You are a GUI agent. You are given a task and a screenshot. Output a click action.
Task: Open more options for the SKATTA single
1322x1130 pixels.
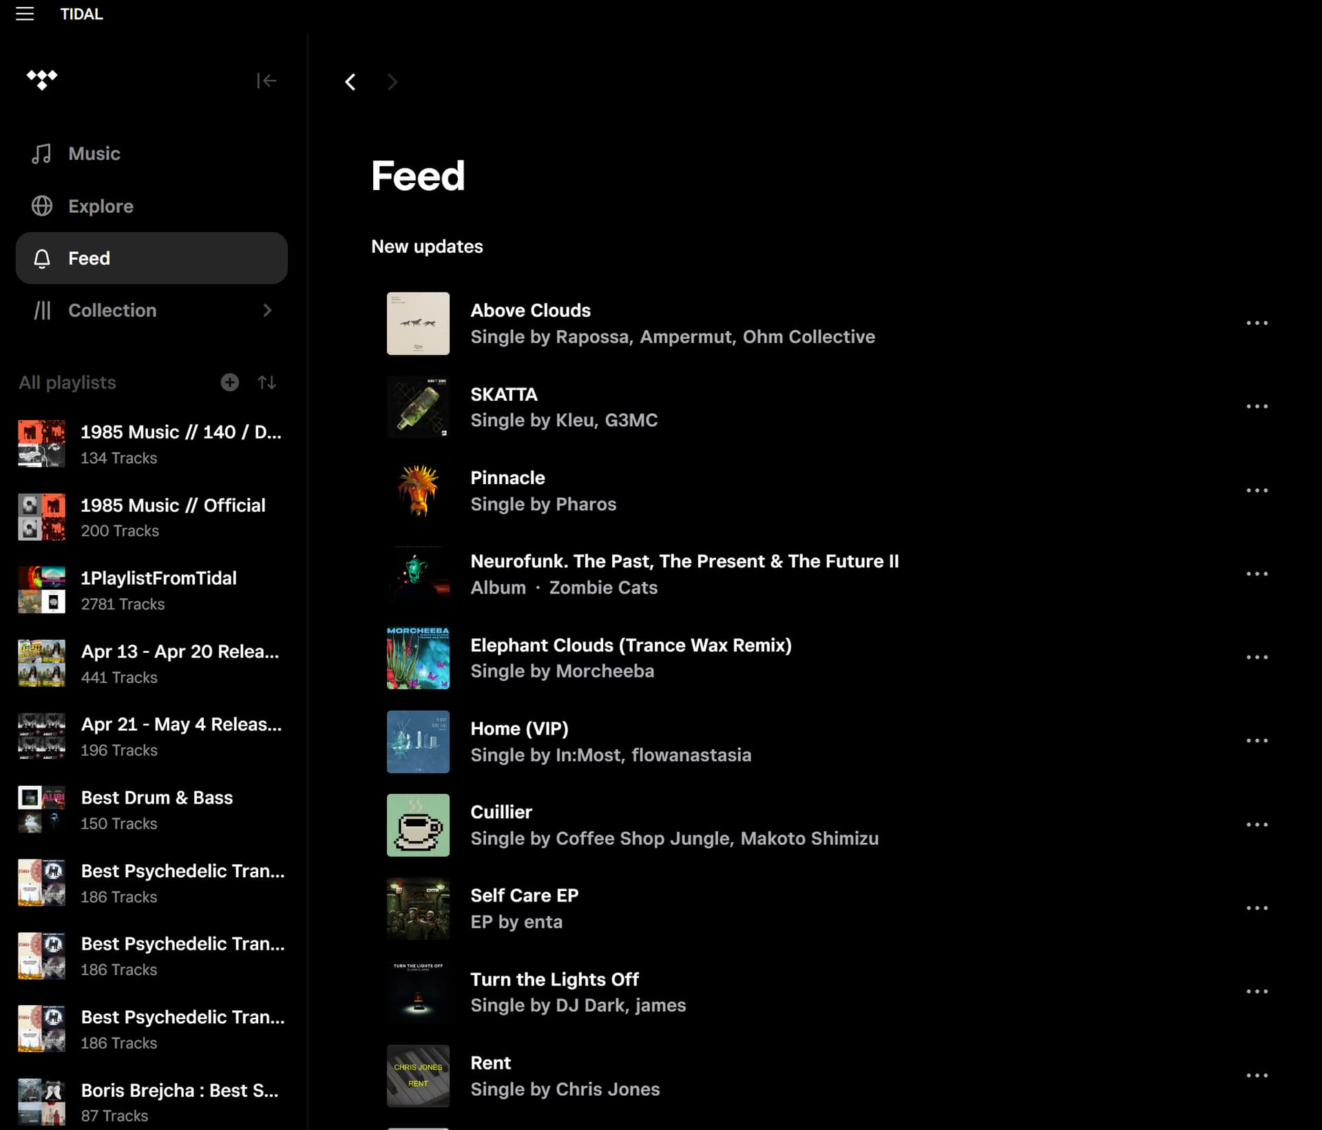point(1257,406)
